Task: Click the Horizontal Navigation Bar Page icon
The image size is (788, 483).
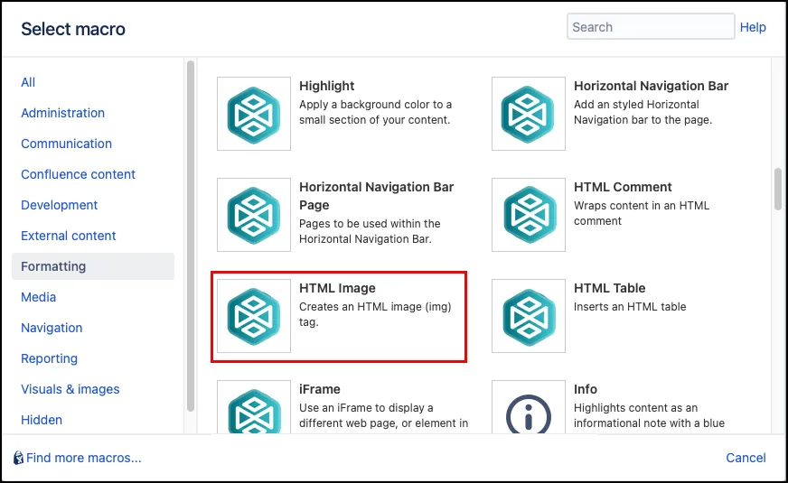Action: click(x=254, y=215)
